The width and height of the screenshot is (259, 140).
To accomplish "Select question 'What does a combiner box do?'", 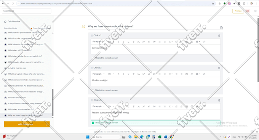I will (21, 109).
